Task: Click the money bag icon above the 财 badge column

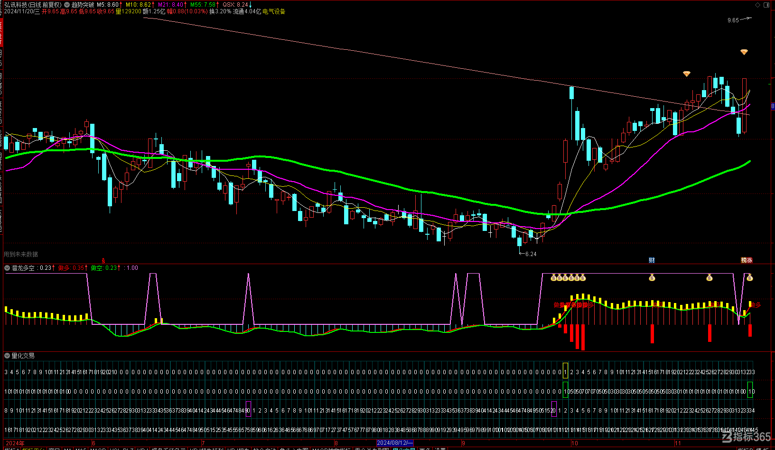Action: pyautogui.click(x=652, y=278)
